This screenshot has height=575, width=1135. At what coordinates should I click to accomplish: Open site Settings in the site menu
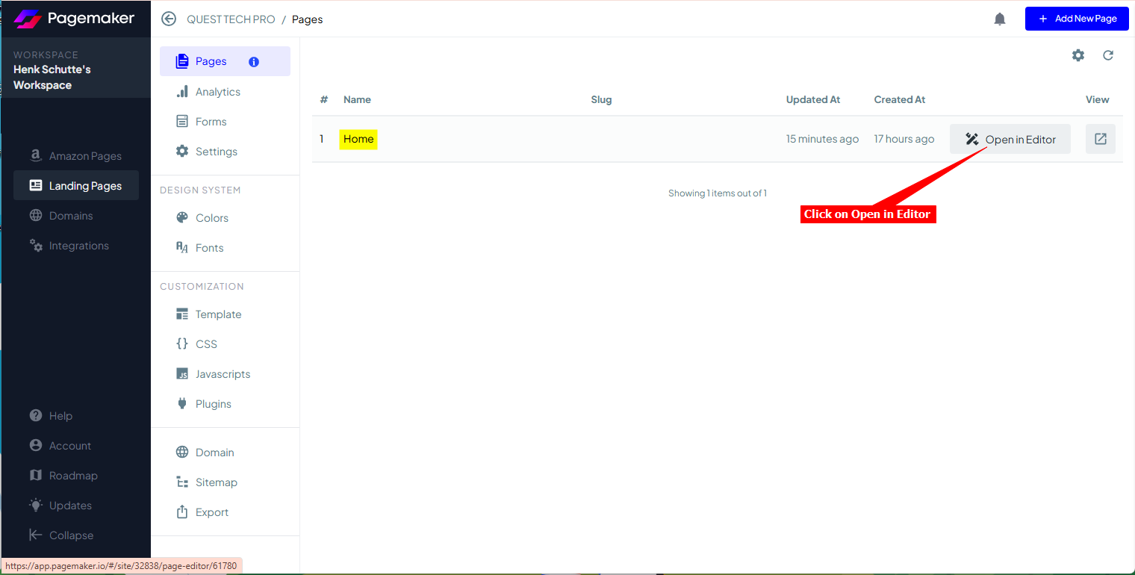coord(225,152)
